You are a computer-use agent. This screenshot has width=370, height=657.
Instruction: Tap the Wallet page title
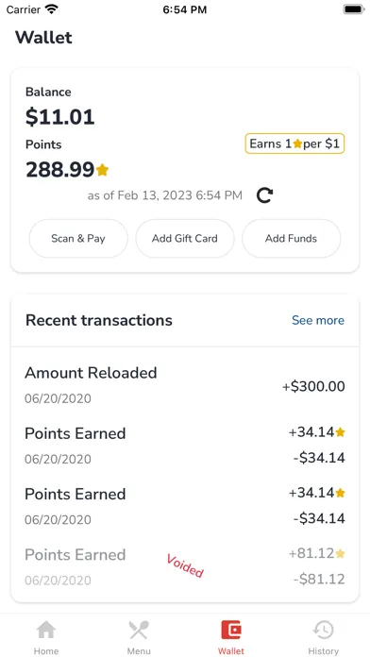[x=43, y=38]
